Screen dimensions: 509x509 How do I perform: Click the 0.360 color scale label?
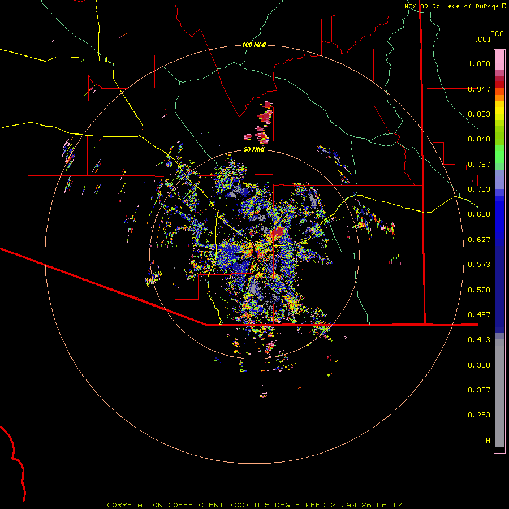pyautogui.click(x=479, y=365)
